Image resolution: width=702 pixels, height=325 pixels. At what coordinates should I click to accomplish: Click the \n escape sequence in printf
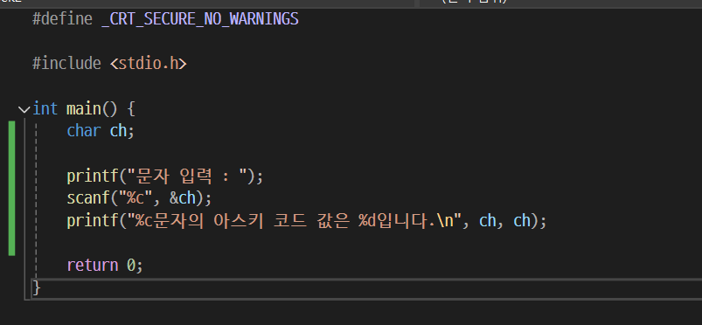(446, 221)
